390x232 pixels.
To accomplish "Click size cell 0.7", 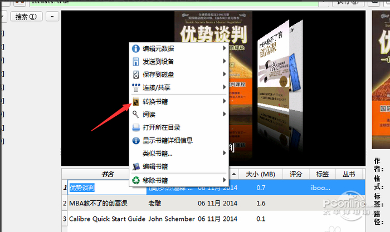I will 261,187.
